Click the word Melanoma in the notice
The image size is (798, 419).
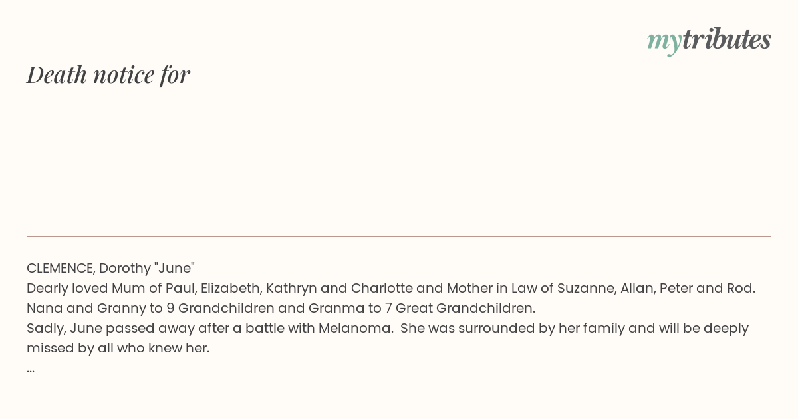(x=355, y=328)
